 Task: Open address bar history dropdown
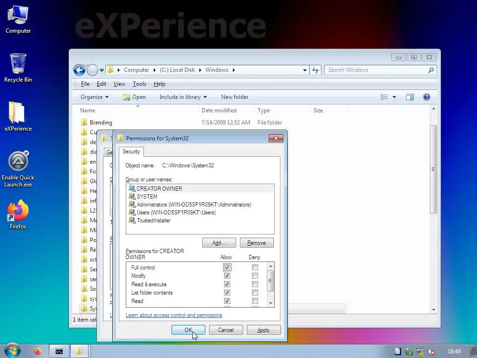(x=305, y=70)
